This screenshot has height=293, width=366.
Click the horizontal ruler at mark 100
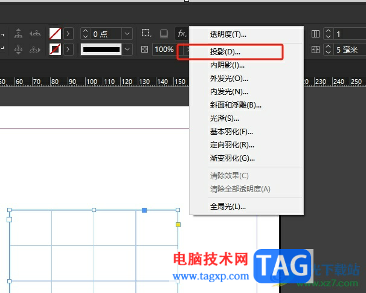92,82
